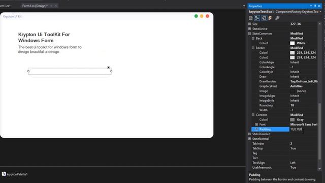Image resolution: width=325 pixels, height=183 pixels.
Task: Click the left resize handle of the textbox
Action: pos(28,71)
